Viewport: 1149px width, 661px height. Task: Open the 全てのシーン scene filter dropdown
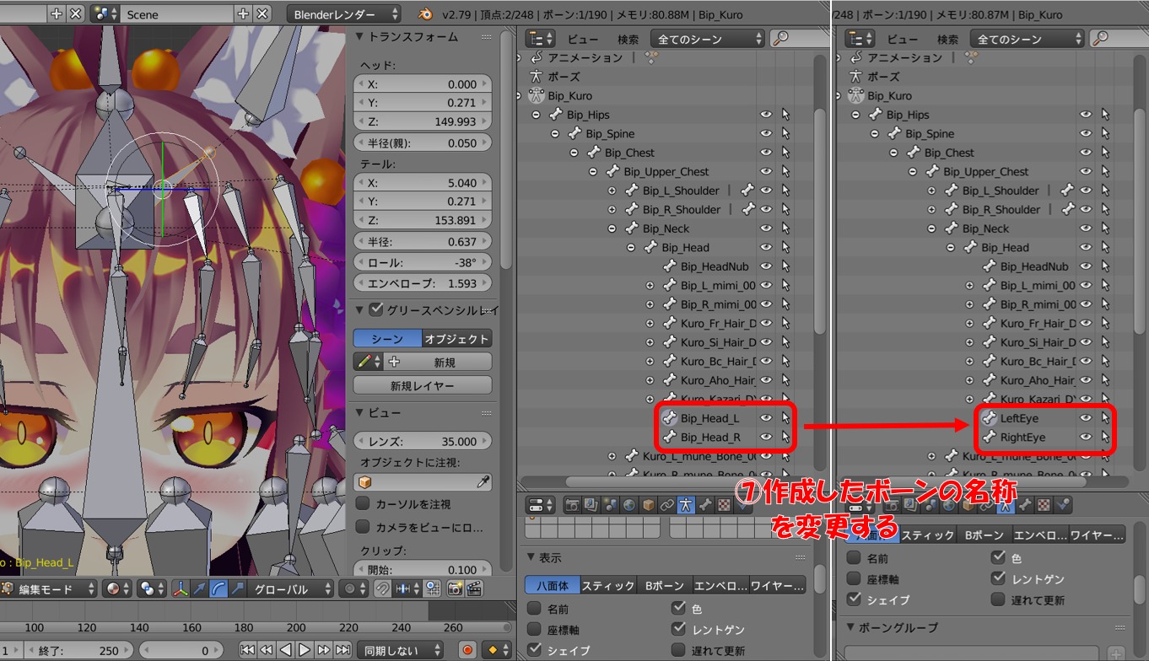(707, 39)
